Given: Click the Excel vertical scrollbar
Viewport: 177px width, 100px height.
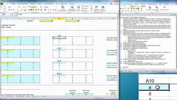Looking at the screenshot, I should pyautogui.click(x=118, y=57).
